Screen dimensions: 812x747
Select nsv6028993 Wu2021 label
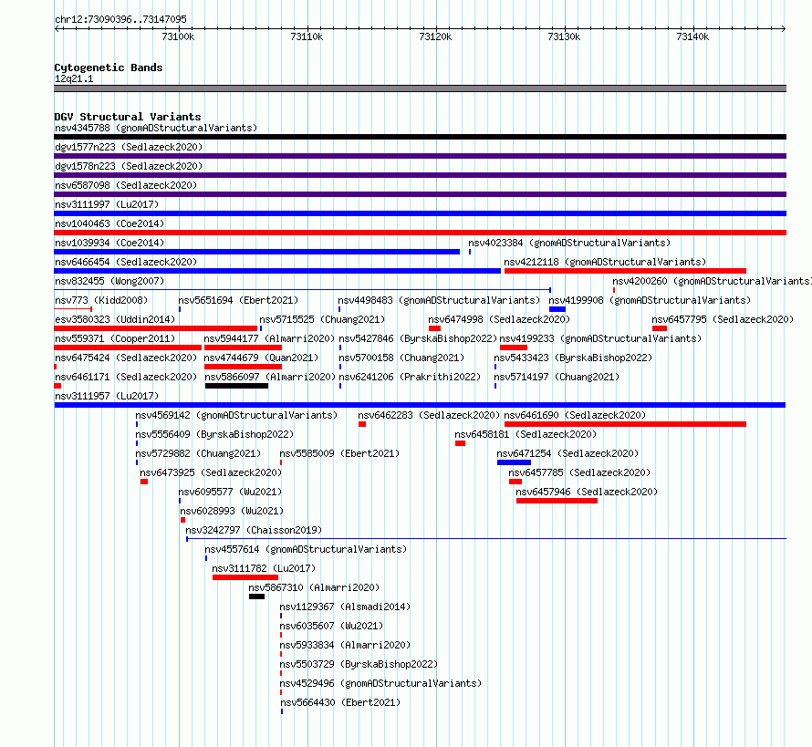click(232, 511)
